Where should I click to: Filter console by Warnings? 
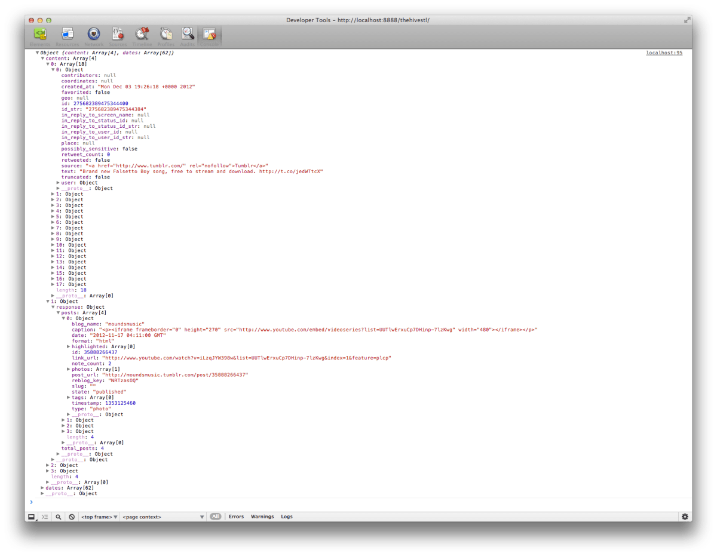(x=262, y=517)
